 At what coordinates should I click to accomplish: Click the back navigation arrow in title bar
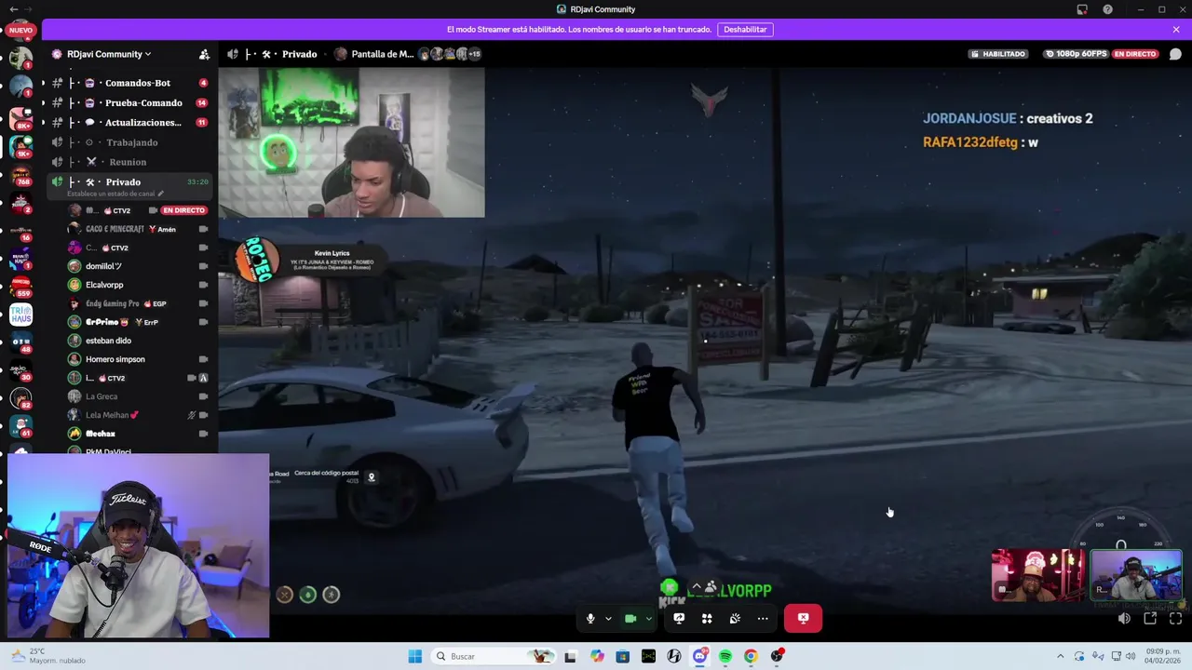pyautogui.click(x=13, y=9)
